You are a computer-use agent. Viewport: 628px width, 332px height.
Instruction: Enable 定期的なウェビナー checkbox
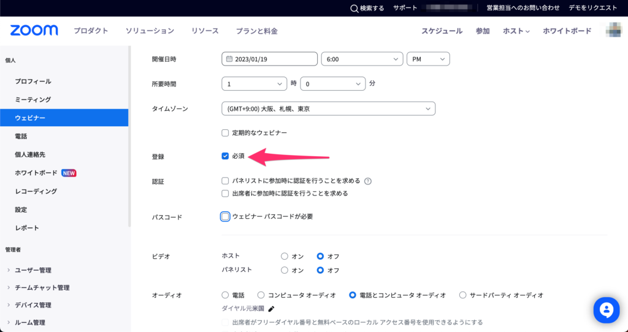pyautogui.click(x=225, y=133)
